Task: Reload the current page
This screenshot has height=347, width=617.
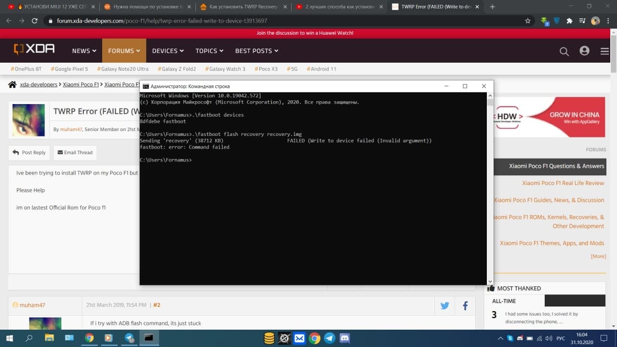Action: tap(35, 21)
